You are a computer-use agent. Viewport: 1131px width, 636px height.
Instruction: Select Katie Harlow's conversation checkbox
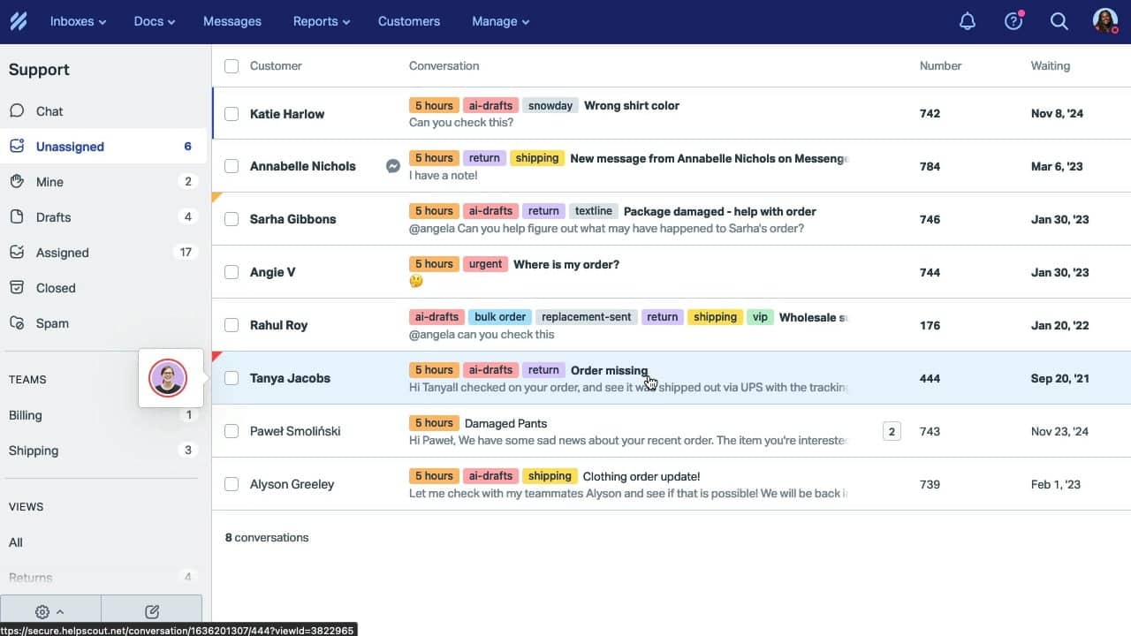pyautogui.click(x=231, y=112)
